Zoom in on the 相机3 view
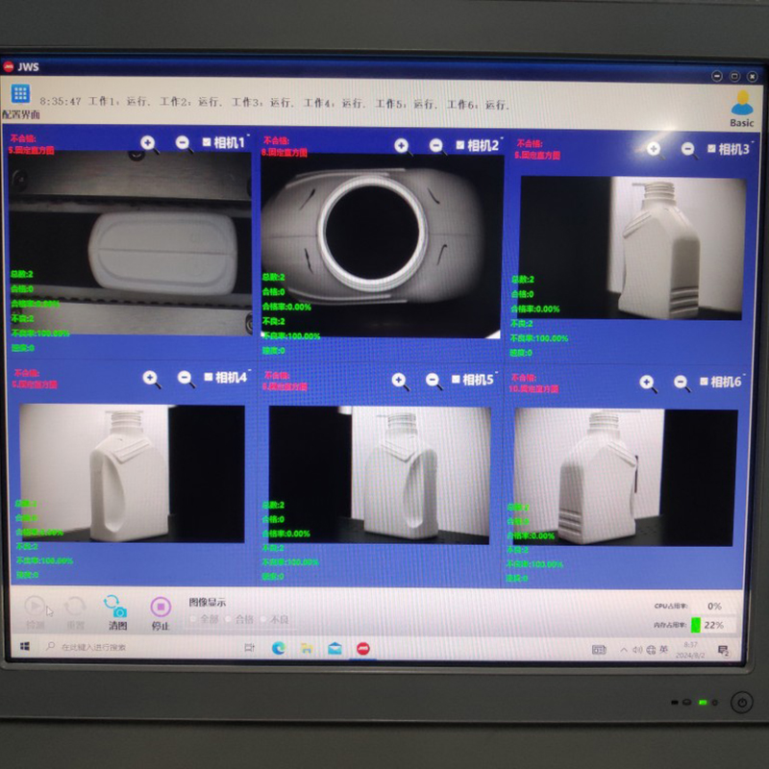Screen dimensions: 769x769 (x=654, y=149)
